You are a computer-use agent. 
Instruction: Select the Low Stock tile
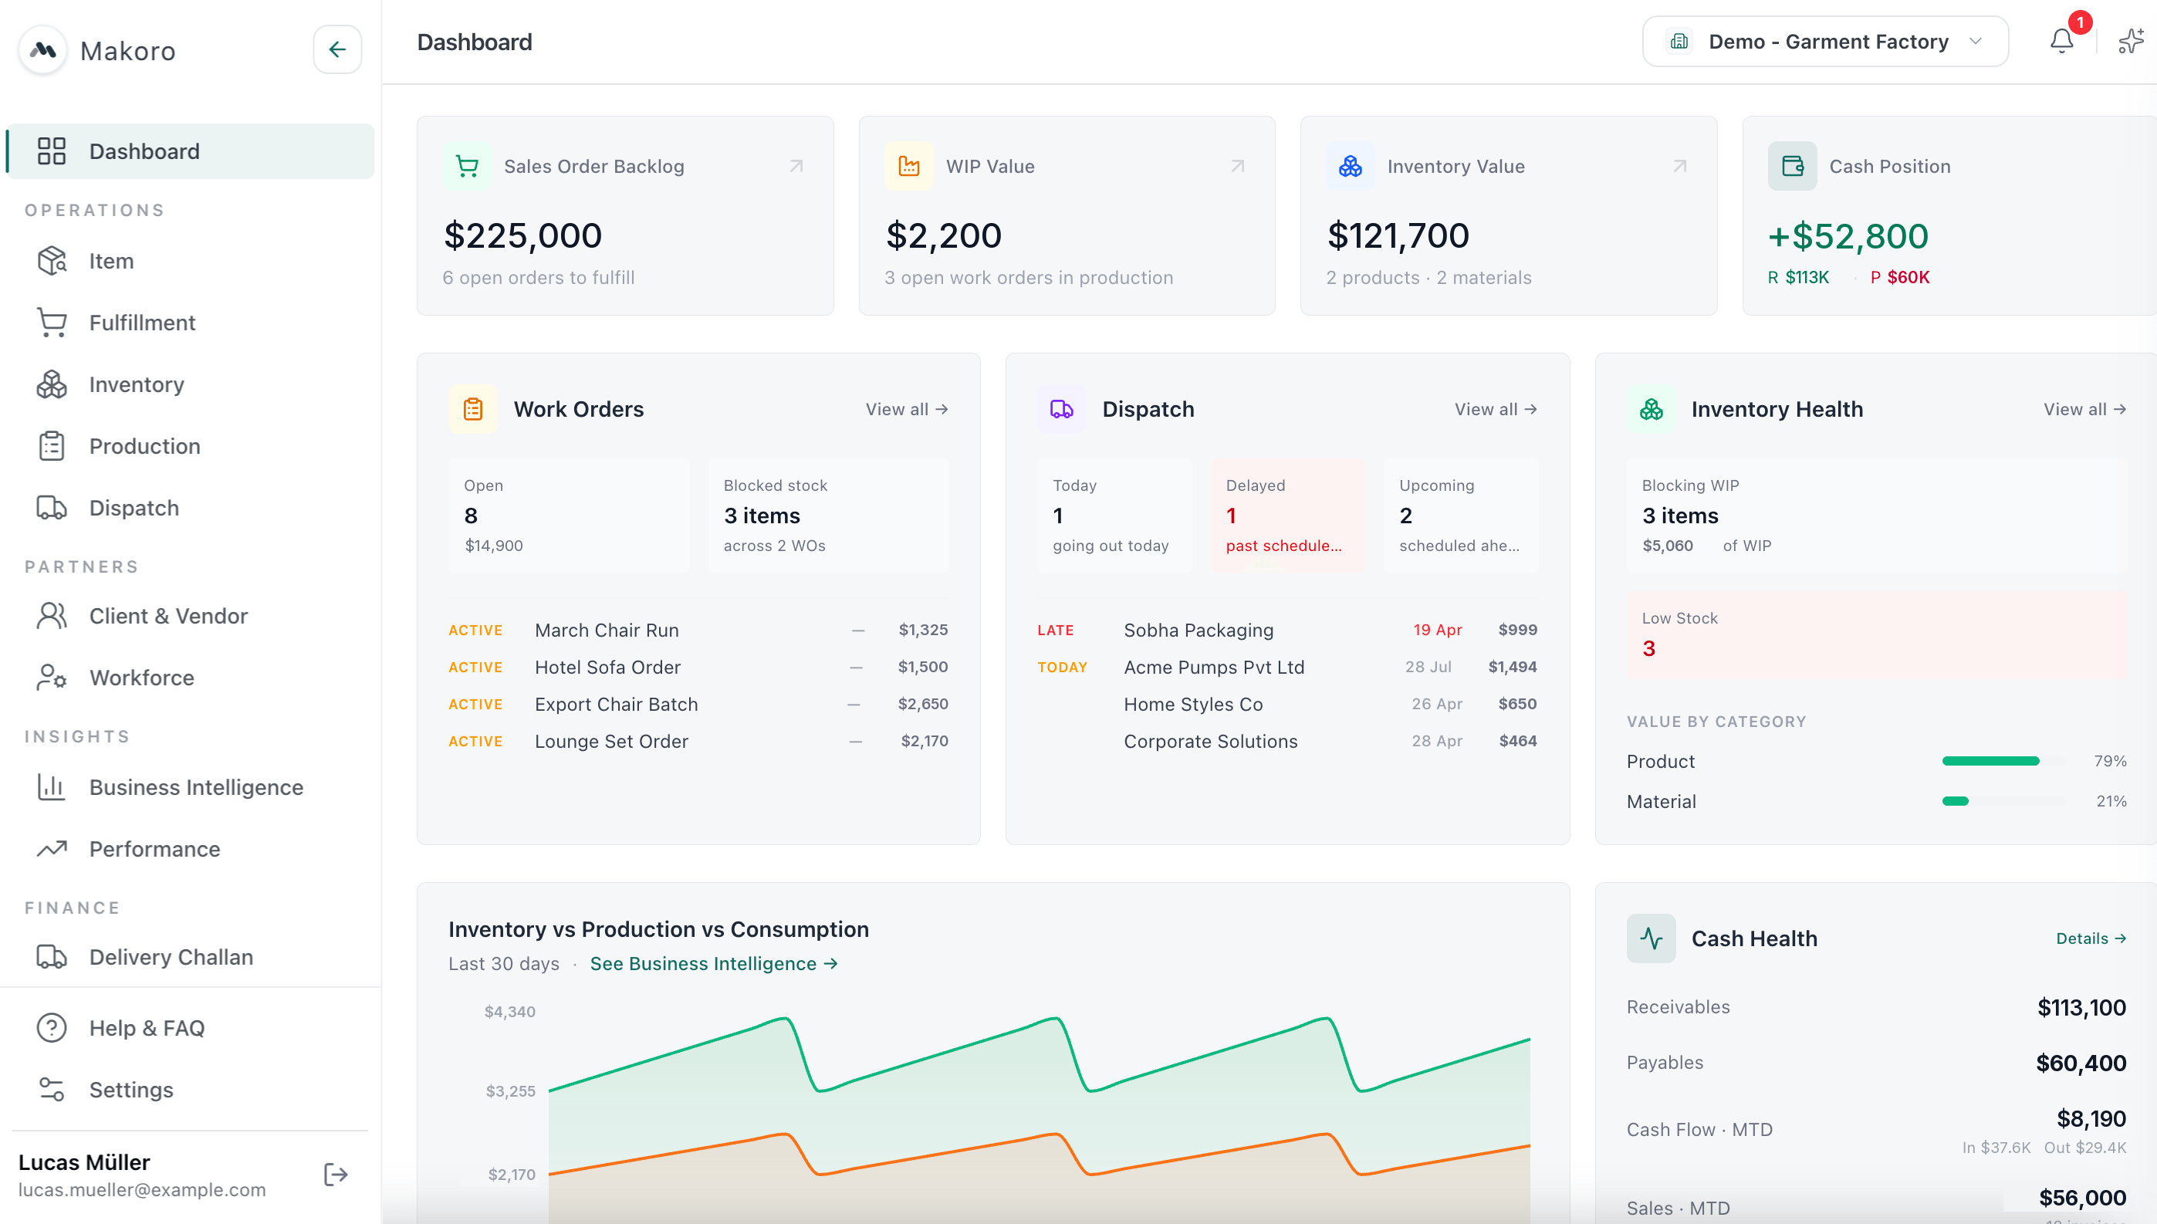pyautogui.click(x=1877, y=634)
